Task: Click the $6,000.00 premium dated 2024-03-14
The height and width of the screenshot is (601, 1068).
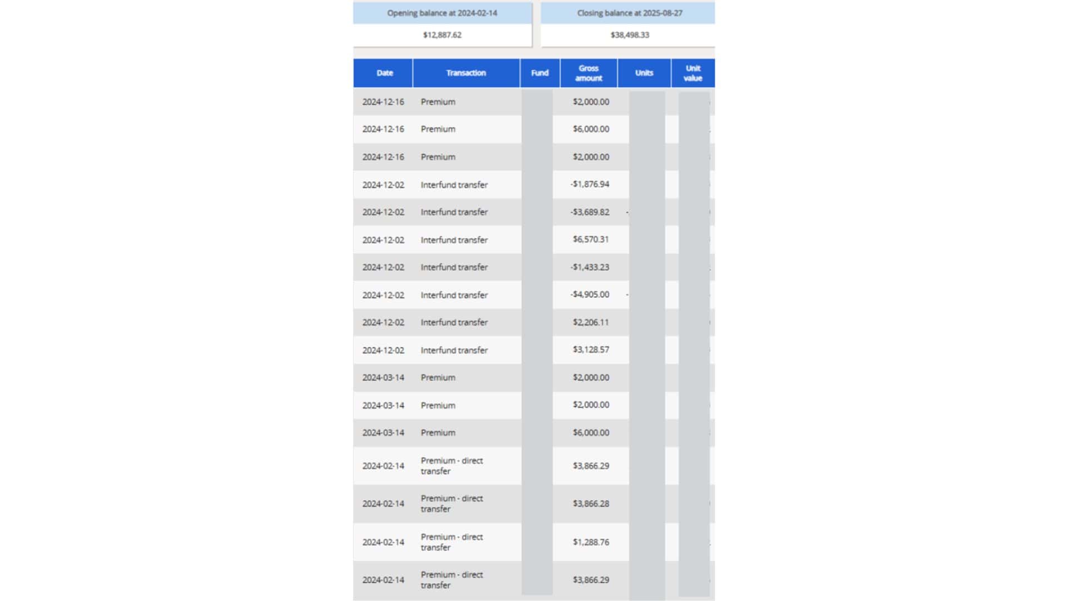Action: pos(591,432)
